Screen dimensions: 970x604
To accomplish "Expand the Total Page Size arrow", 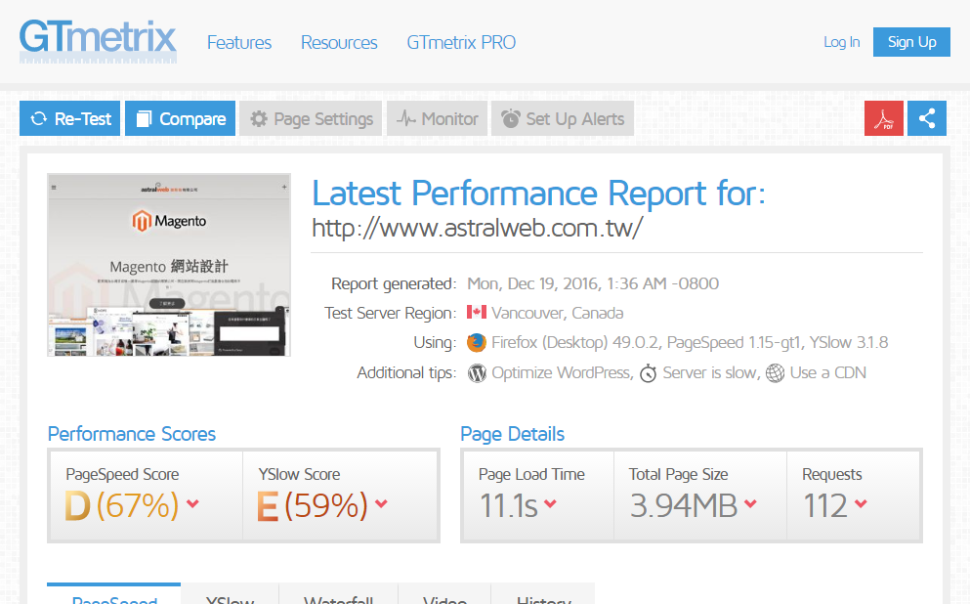I will (750, 503).
